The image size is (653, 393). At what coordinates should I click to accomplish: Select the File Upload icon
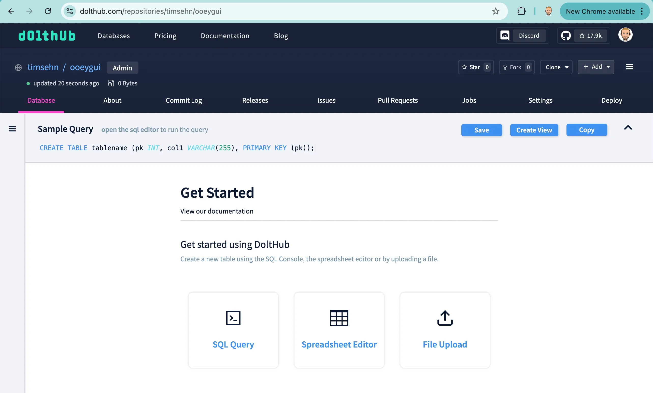click(445, 318)
